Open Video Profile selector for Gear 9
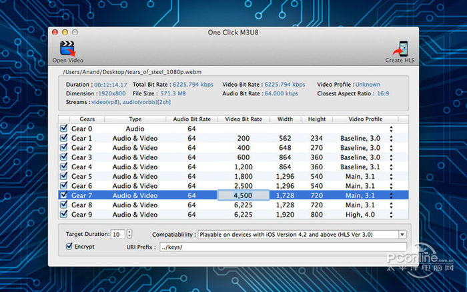The width and height of the screenshot is (467, 292). [x=391, y=214]
